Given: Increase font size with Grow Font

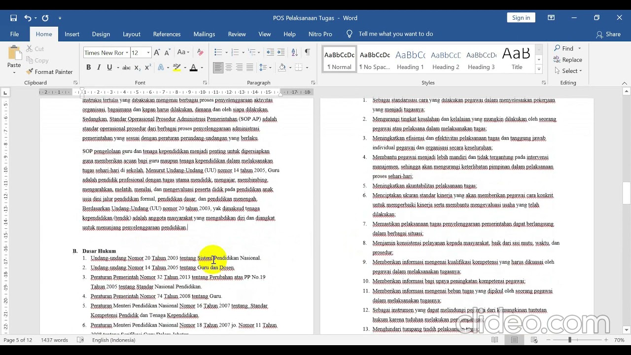Looking at the screenshot, I should pos(157,52).
